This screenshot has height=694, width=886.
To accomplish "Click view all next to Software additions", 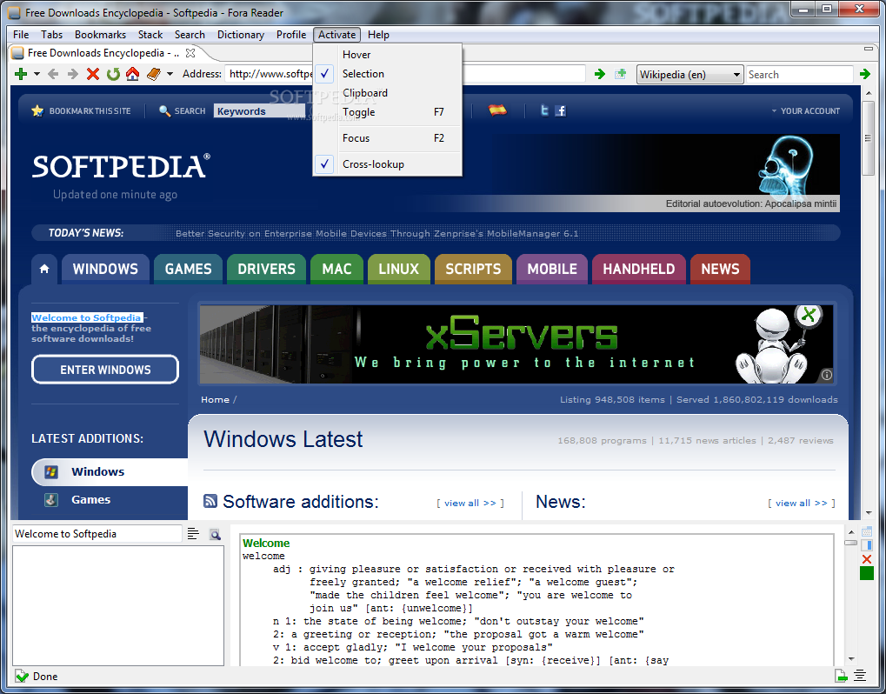I will click(x=470, y=503).
